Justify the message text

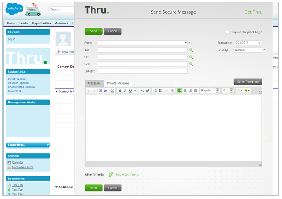pos(196,91)
